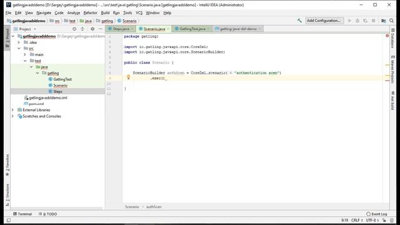400x225 pixels.
Task: Click the Debug bug icon in toolbar
Action: tap(357, 21)
